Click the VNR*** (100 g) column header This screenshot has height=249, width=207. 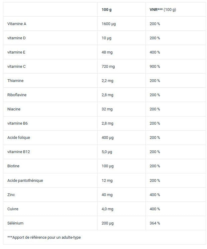163,10
